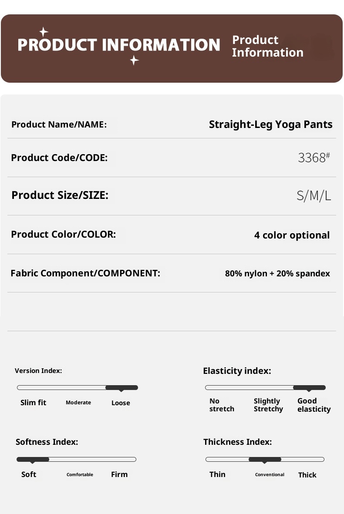The image size is (344, 514).
Task: Select the small Product Information subtitle text
Action: tap(267, 46)
